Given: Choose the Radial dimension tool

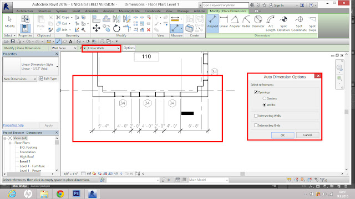Looking at the screenshot, I should (x=246, y=22).
